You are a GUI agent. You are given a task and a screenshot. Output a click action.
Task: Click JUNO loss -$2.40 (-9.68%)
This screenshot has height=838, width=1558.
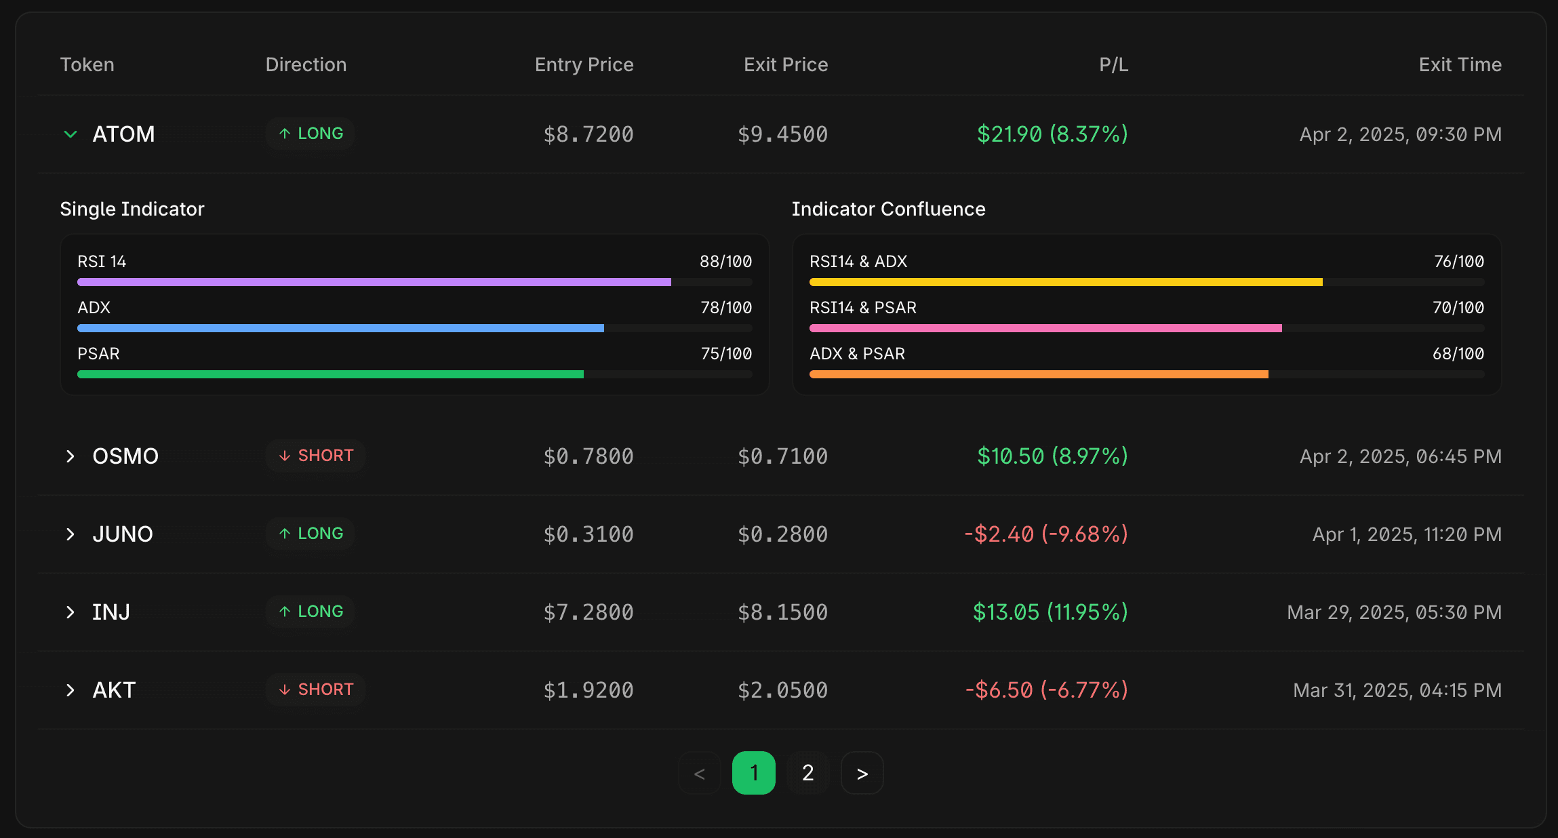(x=1046, y=534)
